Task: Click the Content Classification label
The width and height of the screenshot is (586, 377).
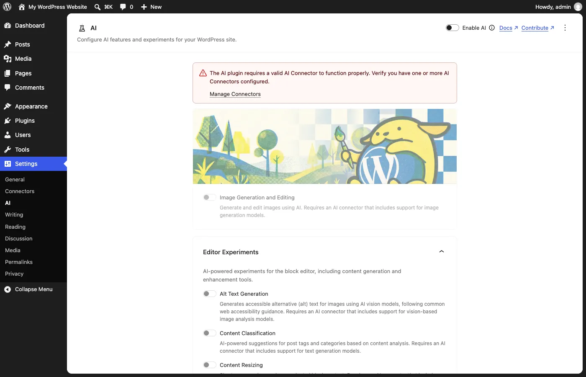Action: tap(247, 333)
